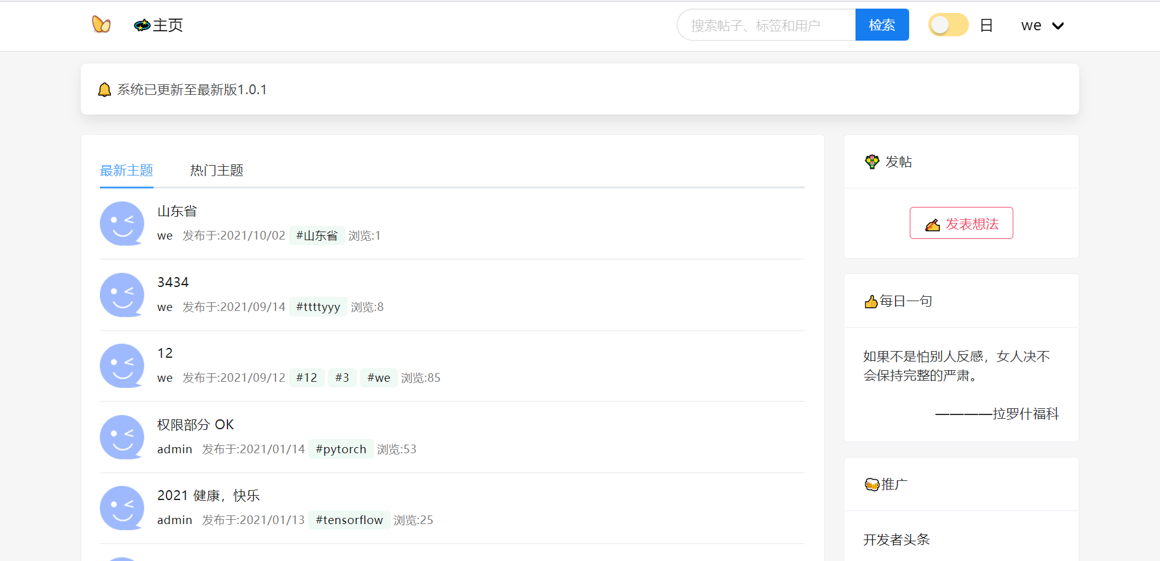Open the 主页 home link
Screen dimensions: 1160x561
point(158,25)
